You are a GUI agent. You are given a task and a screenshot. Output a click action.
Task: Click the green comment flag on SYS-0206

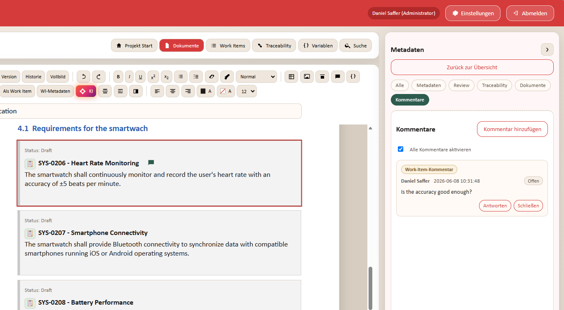tap(151, 162)
